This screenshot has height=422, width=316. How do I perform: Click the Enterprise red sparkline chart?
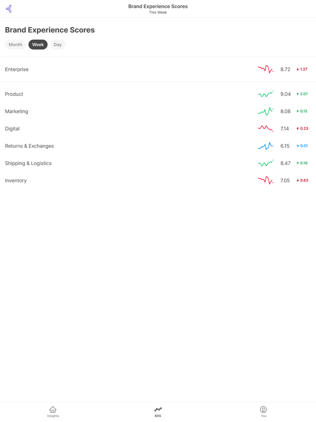[x=265, y=69]
